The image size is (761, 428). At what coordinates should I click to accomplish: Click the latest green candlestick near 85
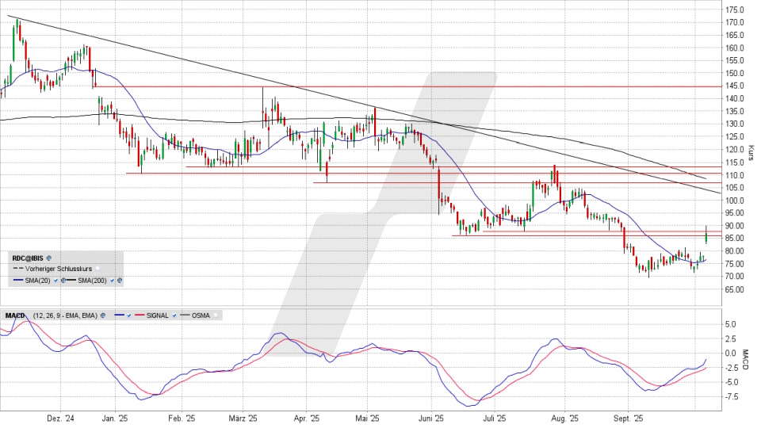(706, 235)
